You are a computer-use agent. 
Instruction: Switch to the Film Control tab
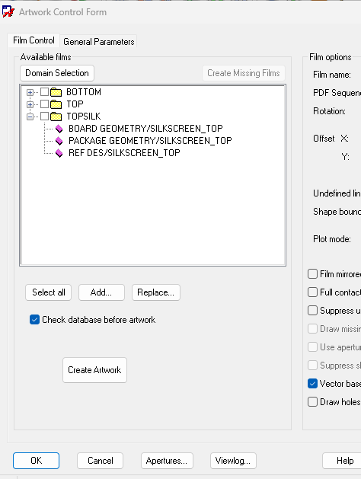[x=34, y=40]
